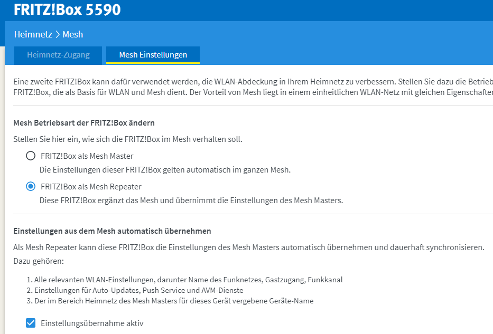This screenshot has width=493, height=334.
Task: Select the Mesh Repeater radio button
Action: tap(31, 187)
